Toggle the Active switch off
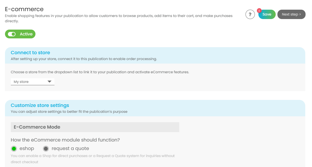The height and width of the screenshot is (167, 312). click(12, 34)
